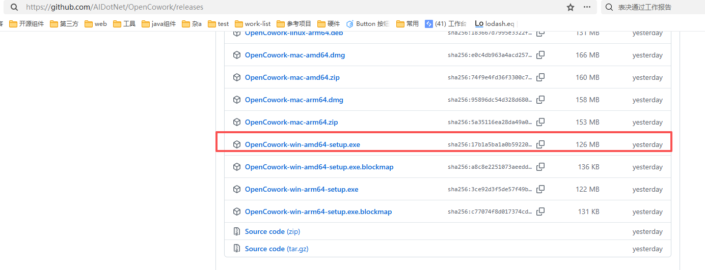The width and height of the screenshot is (705, 270).
Task: Download OpenCowork-win-arm64-setup.exe.blockmap
Action: (x=318, y=212)
